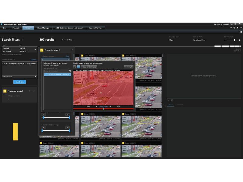Click the object width minimum value field 0

pyautogui.click(x=44, y=128)
